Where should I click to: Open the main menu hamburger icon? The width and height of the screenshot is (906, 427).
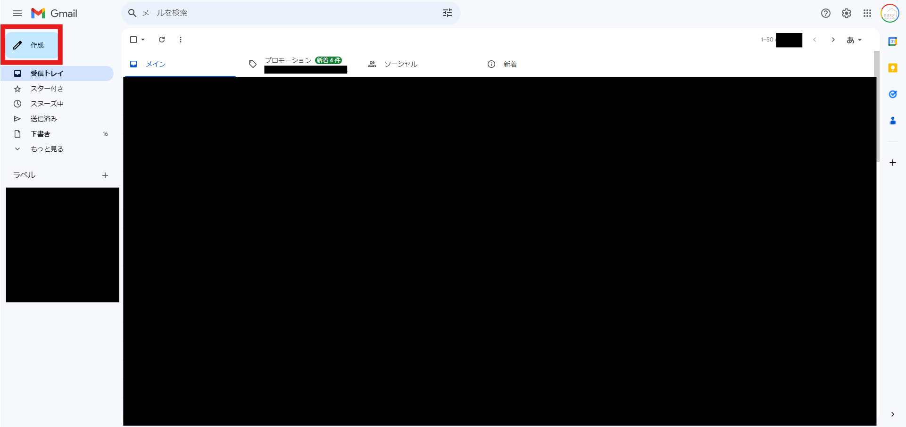17,13
